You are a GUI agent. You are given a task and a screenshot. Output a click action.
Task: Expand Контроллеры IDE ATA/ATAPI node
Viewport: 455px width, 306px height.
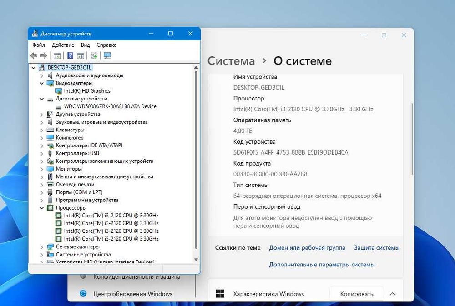tap(42, 145)
